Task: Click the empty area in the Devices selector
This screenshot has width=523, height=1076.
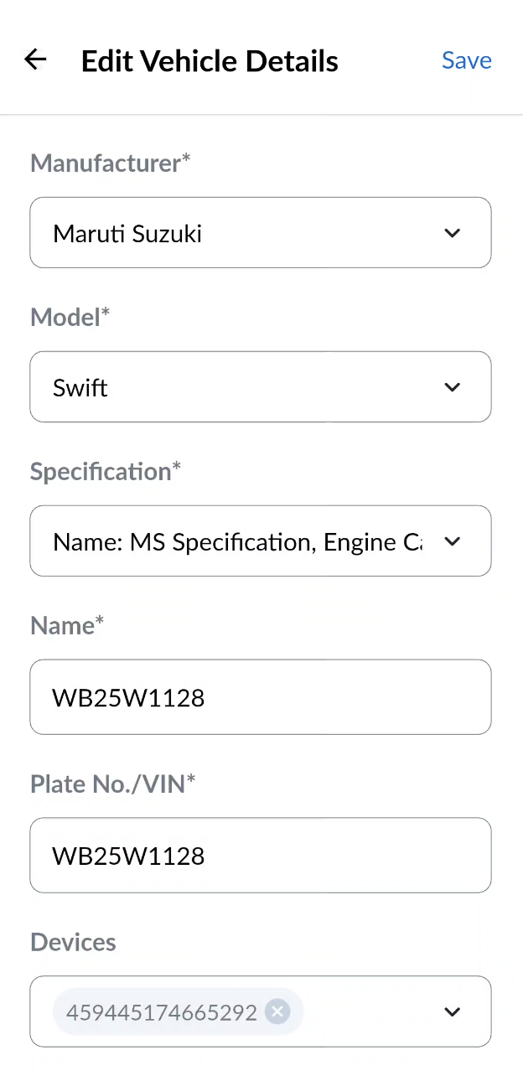Action: (369, 1011)
